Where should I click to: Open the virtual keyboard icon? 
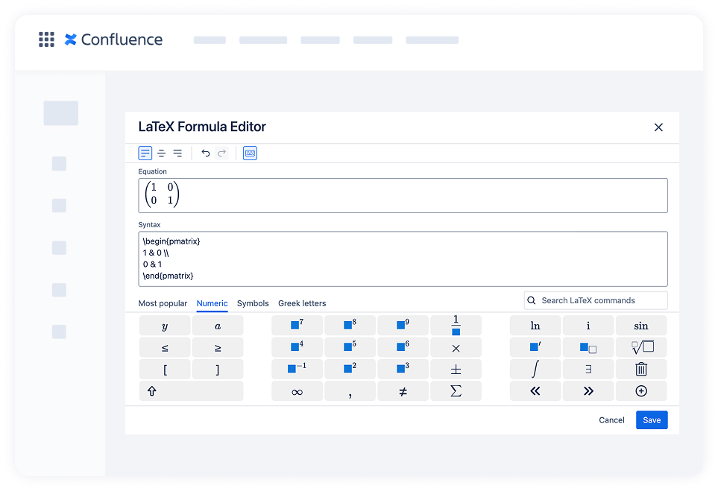click(x=250, y=153)
